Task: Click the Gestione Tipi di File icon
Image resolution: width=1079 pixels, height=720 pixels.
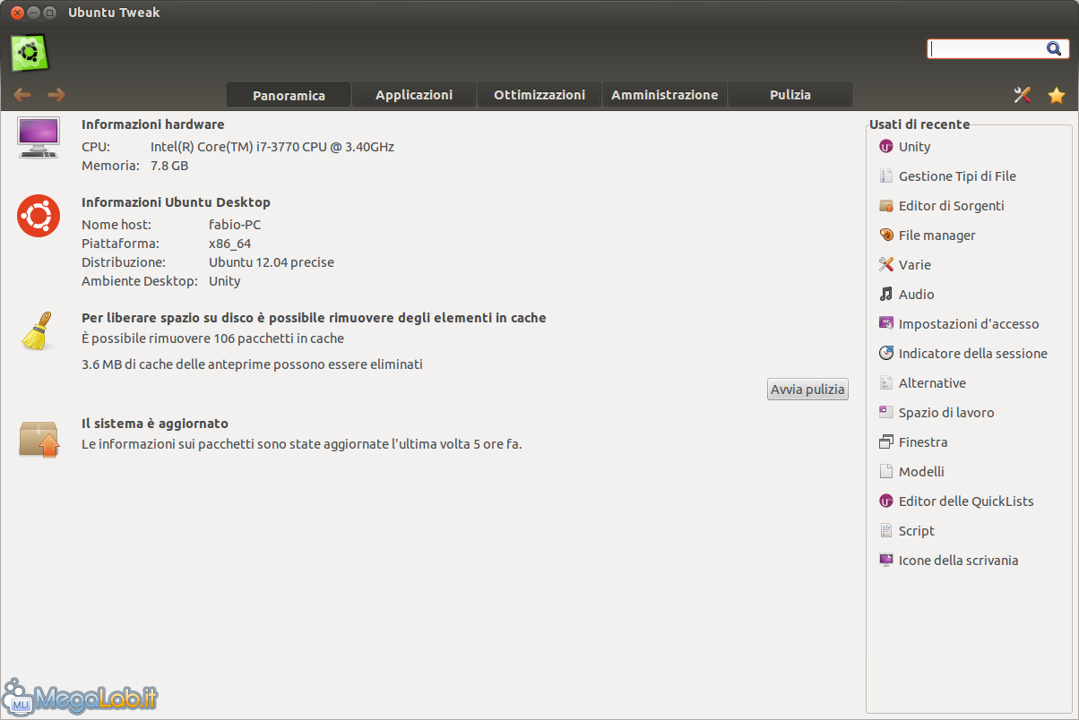Action: [886, 176]
